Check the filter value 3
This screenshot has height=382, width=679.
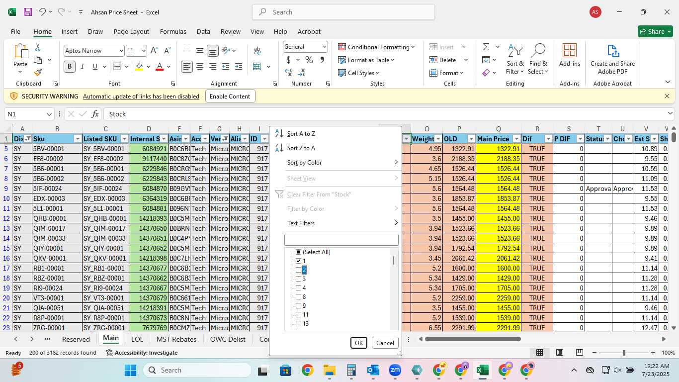coord(299,279)
